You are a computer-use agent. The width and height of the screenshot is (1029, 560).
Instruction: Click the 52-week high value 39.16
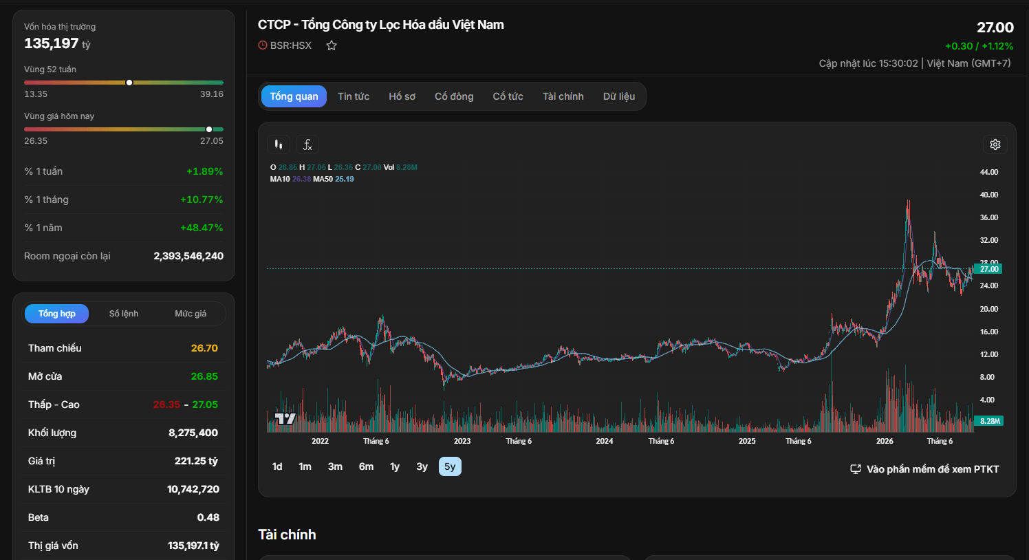tap(212, 94)
